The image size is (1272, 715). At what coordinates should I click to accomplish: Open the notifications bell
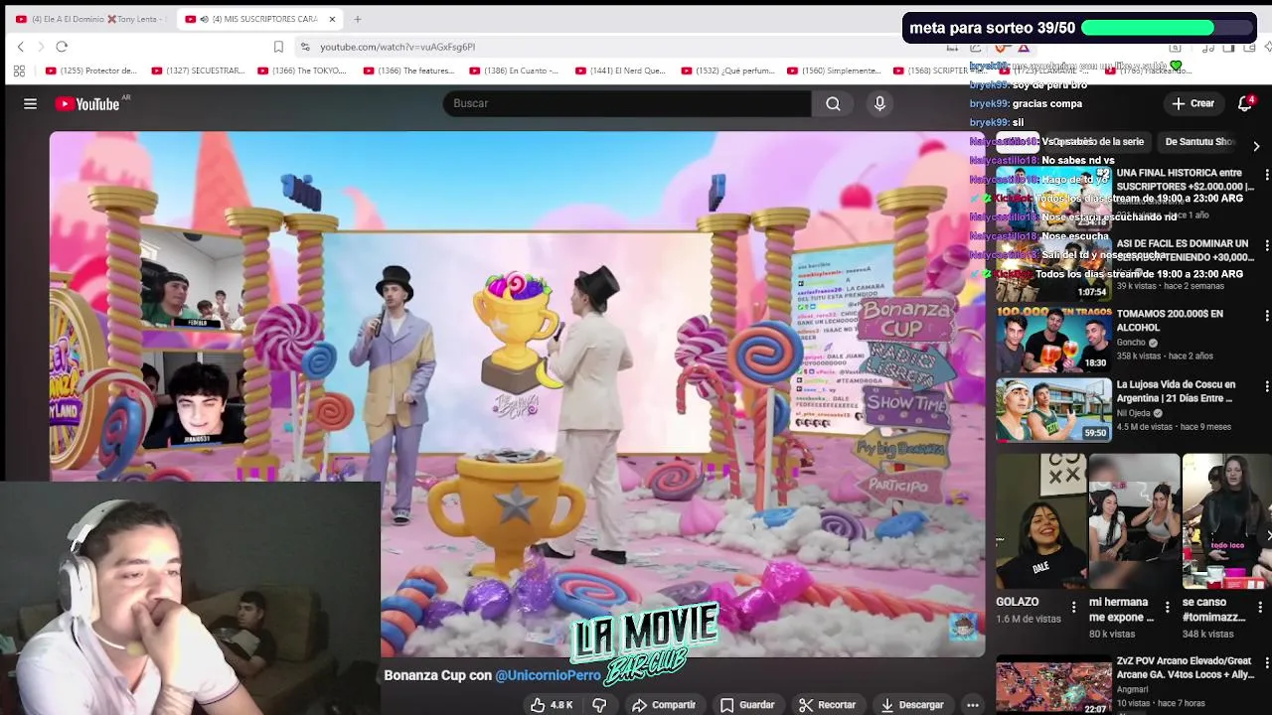[x=1245, y=103]
